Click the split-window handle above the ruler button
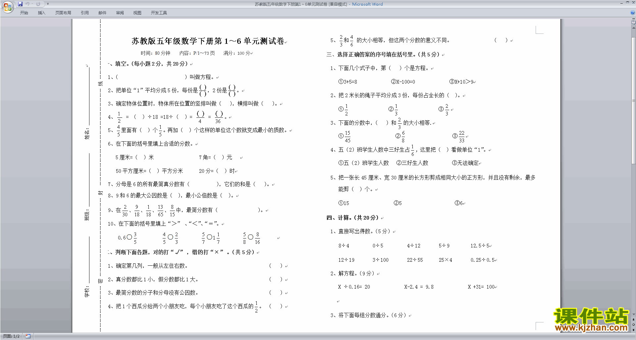 click(x=634, y=19)
